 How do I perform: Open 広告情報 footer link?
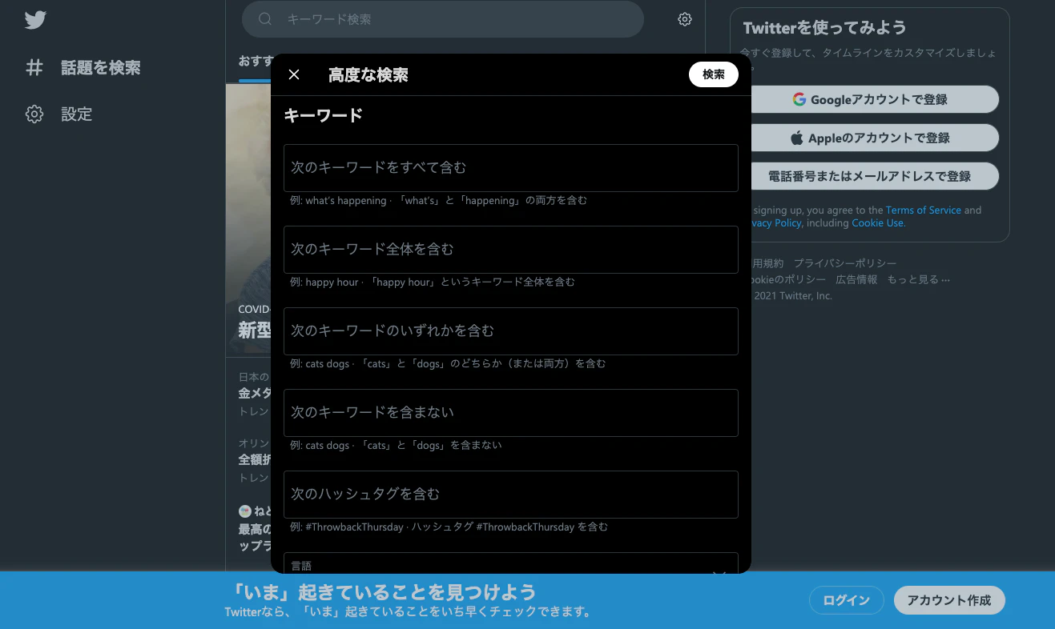point(856,279)
